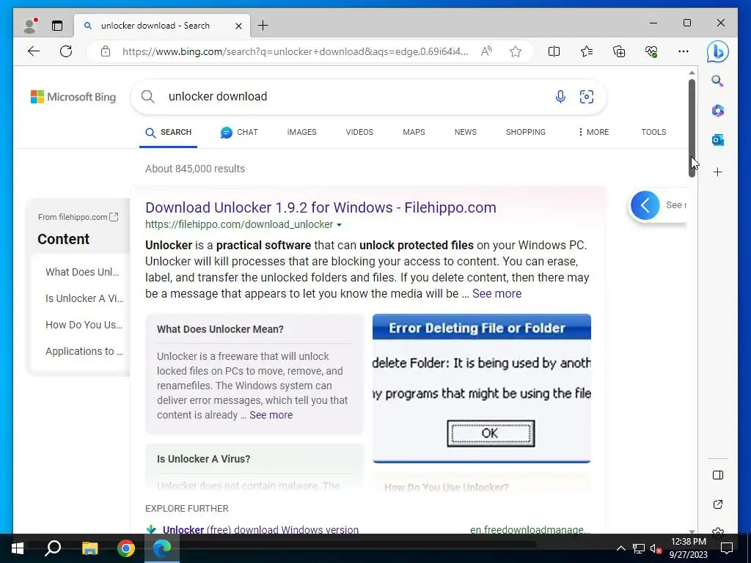Open a new tab with plus button

click(263, 26)
